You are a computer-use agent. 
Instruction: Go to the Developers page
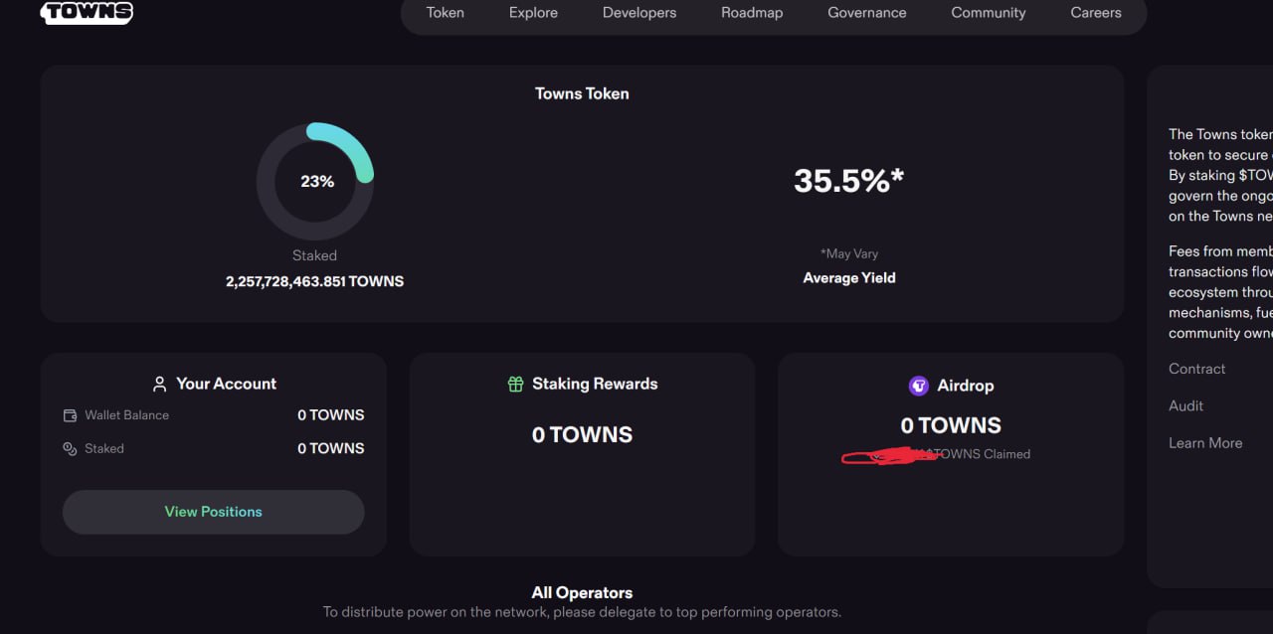pos(639,13)
